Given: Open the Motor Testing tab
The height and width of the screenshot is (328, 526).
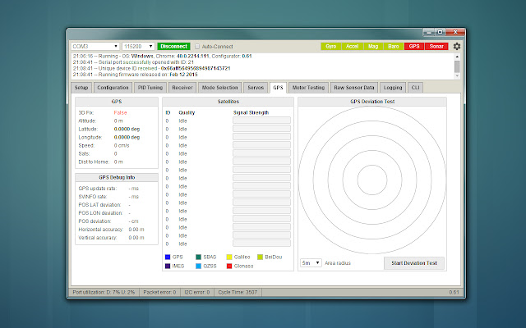Looking at the screenshot, I should [307, 86].
